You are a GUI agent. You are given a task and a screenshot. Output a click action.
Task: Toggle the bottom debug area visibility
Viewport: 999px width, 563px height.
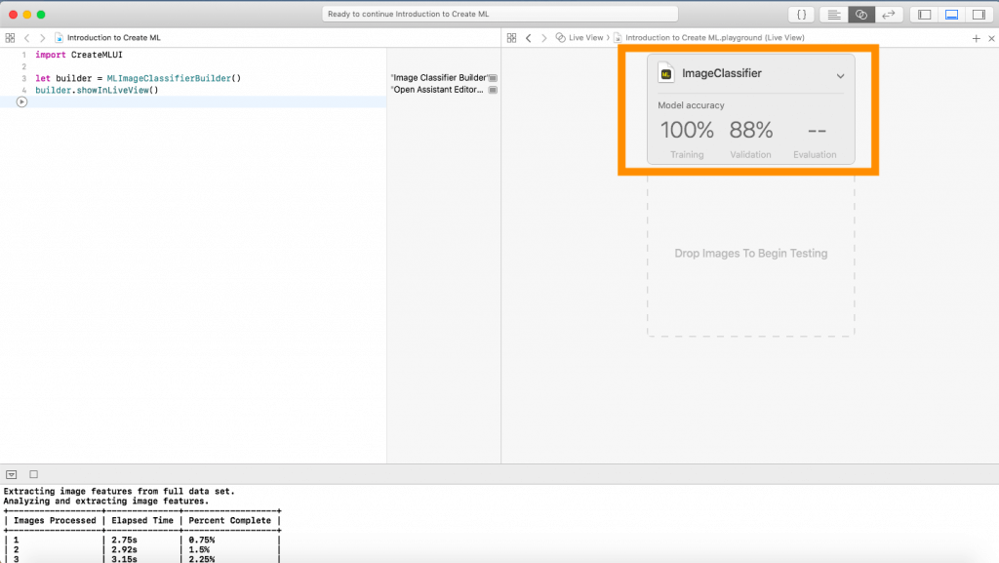950,14
